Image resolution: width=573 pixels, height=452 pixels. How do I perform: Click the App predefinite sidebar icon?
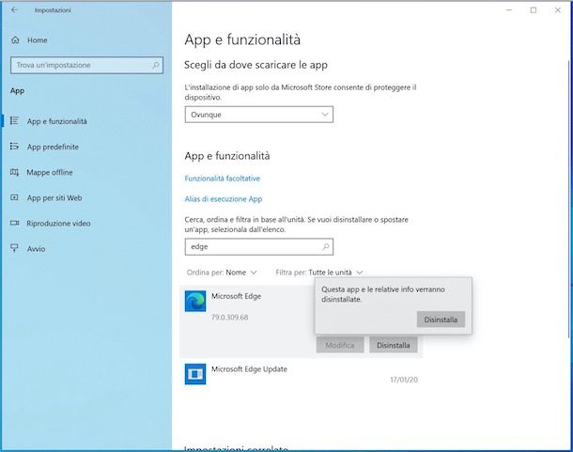pos(14,147)
